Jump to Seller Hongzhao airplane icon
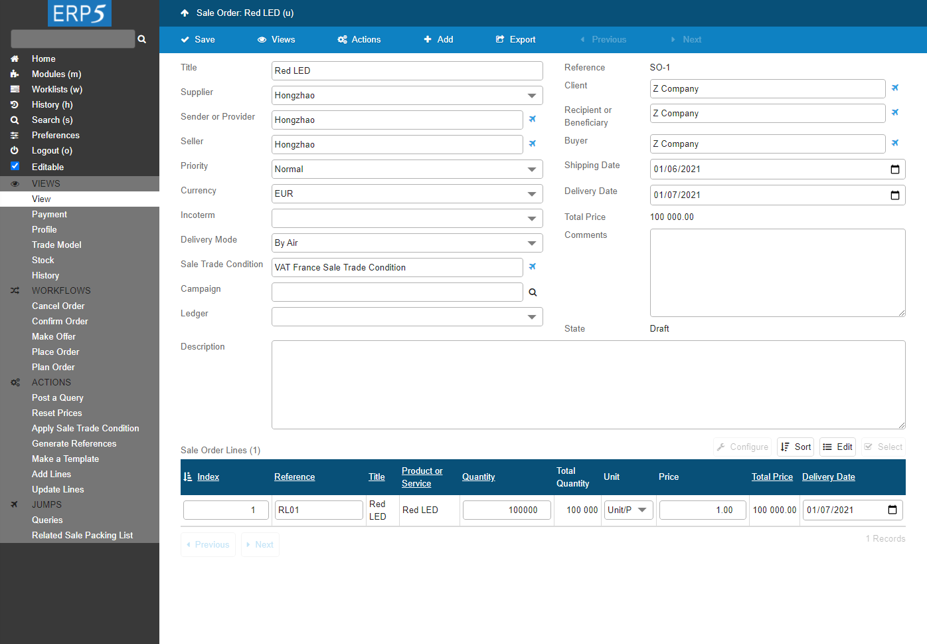 [532, 144]
